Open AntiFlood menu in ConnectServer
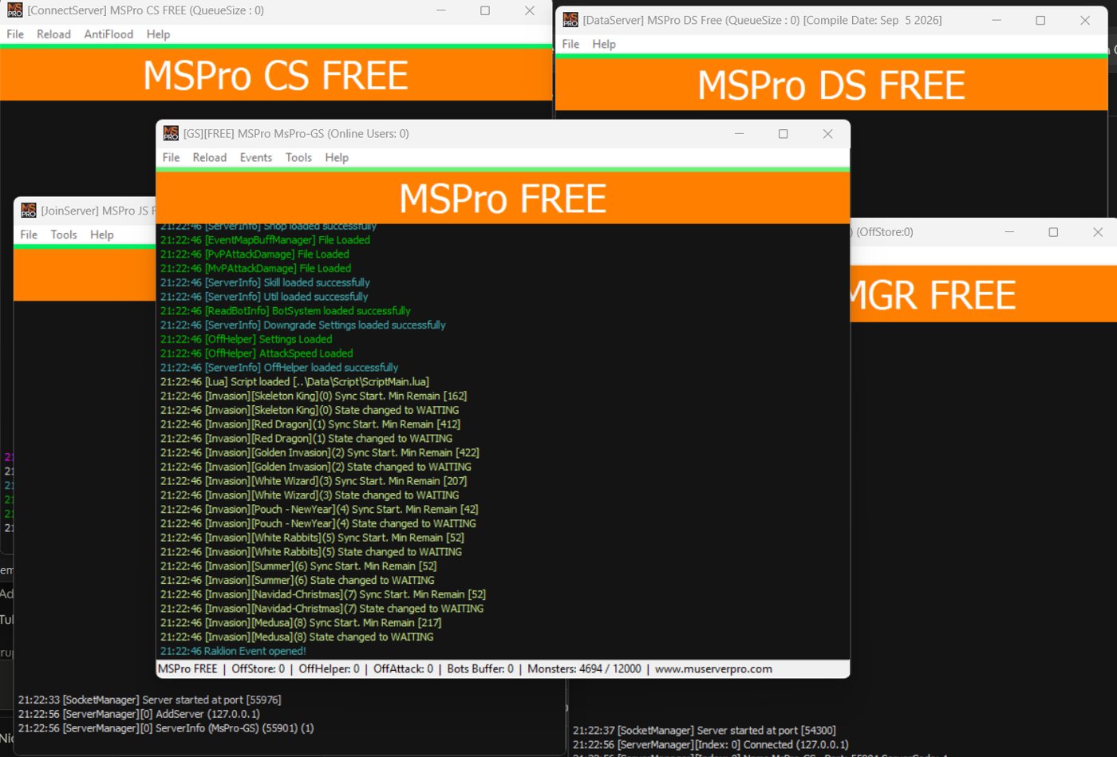Image resolution: width=1117 pixels, height=757 pixels. (x=109, y=34)
